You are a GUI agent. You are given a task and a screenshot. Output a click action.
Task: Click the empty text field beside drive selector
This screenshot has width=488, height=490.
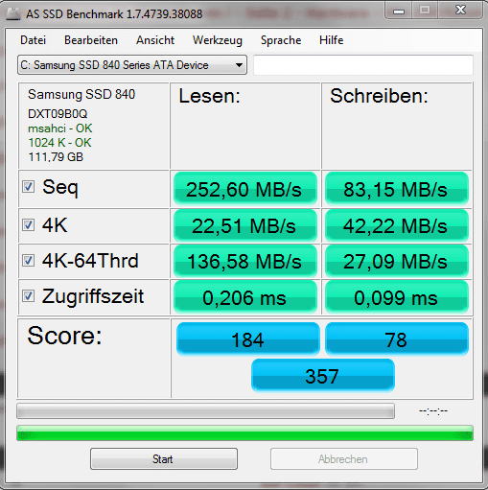pyautogui.click(x=363, y=65)
